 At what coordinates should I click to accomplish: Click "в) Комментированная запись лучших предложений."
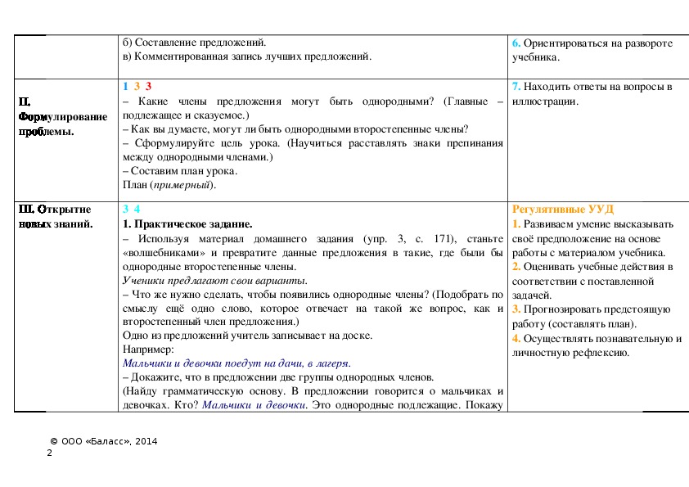click(247, 56)
